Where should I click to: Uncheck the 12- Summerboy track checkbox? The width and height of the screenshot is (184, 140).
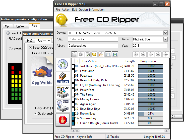point(73,119)
